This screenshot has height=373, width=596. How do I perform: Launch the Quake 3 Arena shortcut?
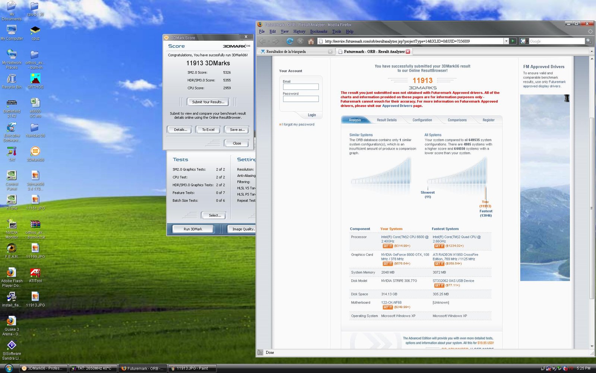(12, 326)
